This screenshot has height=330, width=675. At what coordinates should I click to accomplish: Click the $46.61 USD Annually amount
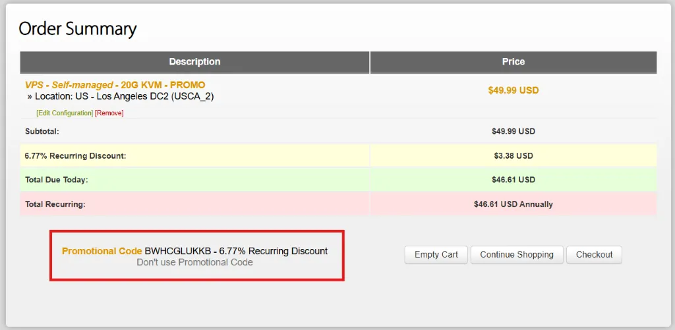(513, 204)
